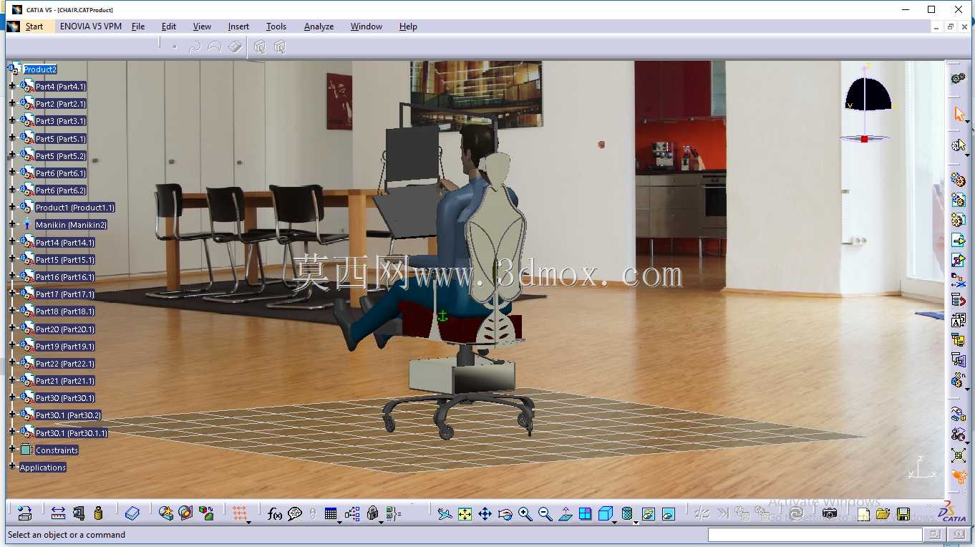Select the Measure Inertia weight icon
Screen dimensions: 975x547
[x=99, y=513]
